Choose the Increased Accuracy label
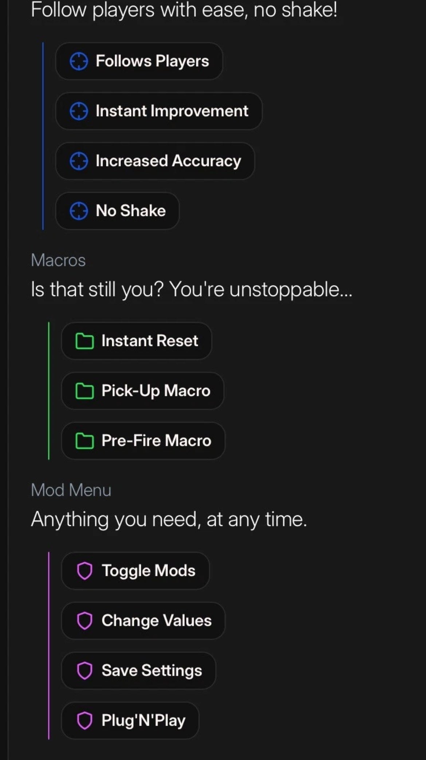 [x=168, y=161]
